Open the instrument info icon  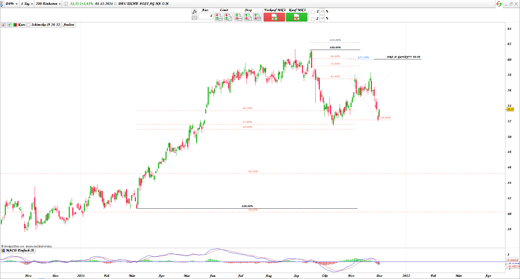pos(66,4)
